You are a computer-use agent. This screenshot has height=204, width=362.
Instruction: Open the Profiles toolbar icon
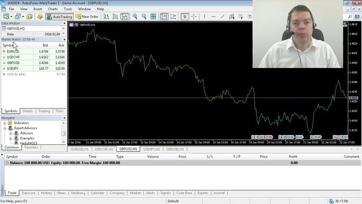[x=18, y=16]
